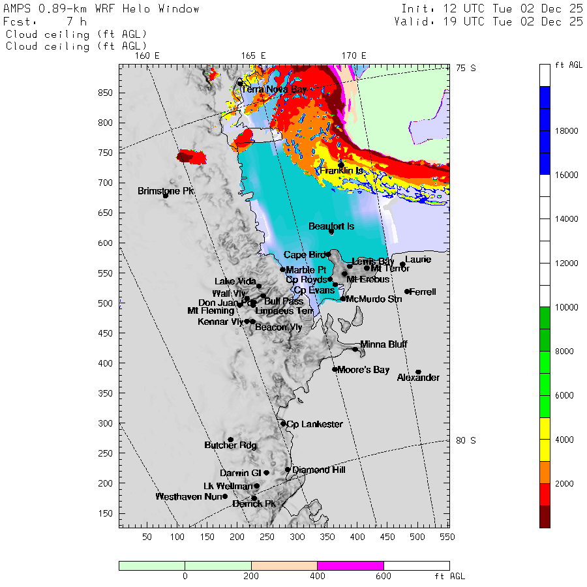The image size is (587, 587).
Task: Select the Derrick Pk label
Action: (x=254, y=504)
